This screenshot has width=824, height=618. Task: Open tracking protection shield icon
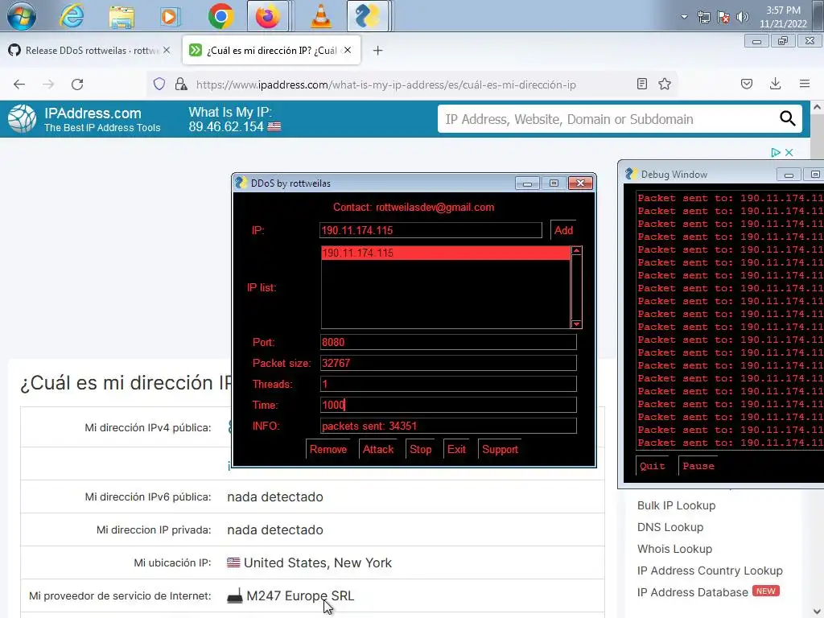[x=159, y=84]
